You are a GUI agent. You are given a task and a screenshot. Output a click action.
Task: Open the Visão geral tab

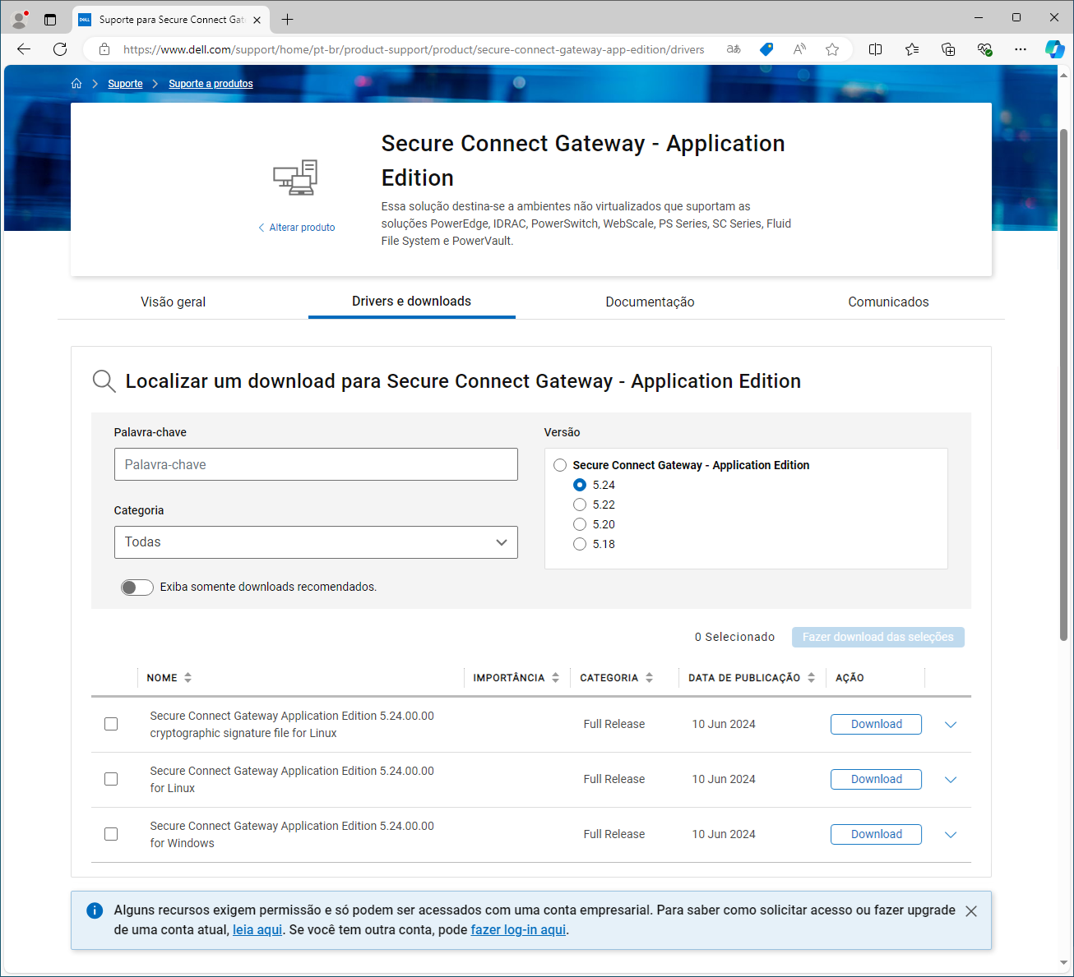(173, 302)
